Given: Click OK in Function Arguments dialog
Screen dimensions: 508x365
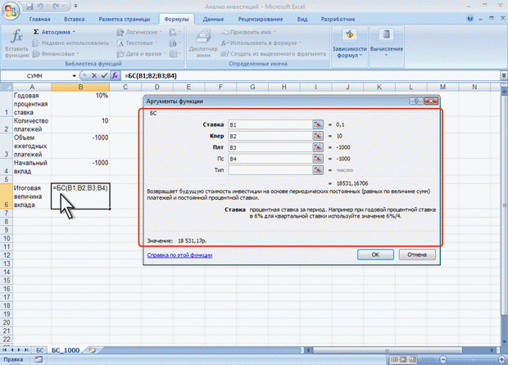Looking at the screenshot, I should [x=375, y=255].
